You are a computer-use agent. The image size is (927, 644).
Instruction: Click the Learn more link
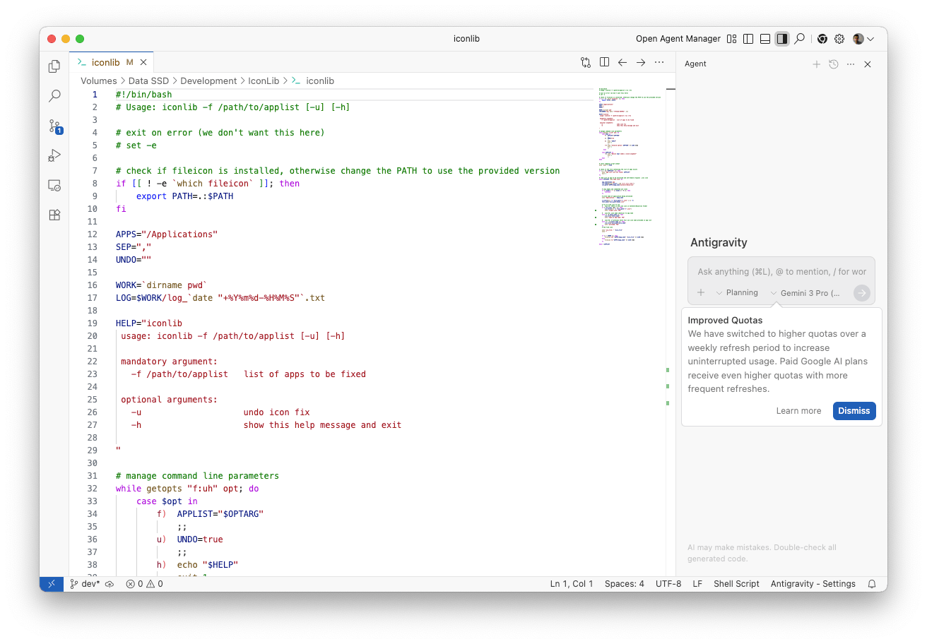(798, 411)
